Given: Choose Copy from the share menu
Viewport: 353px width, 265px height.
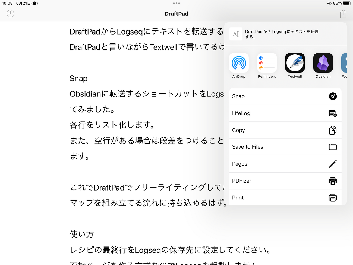Looking at the screenshot, I should [285, 130].
